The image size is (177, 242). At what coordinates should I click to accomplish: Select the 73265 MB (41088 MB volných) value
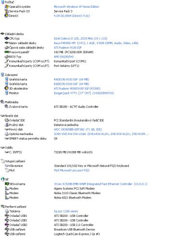pyautogui.click(x=73, y=152)
